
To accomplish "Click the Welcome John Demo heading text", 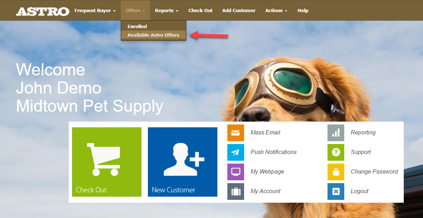I will pyautogui.click(x=59, y=79).
